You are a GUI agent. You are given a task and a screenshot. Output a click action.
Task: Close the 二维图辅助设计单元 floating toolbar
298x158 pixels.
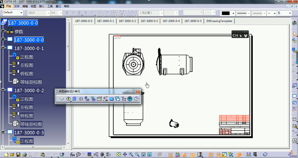pyautogui.click(x=138, y=91)
